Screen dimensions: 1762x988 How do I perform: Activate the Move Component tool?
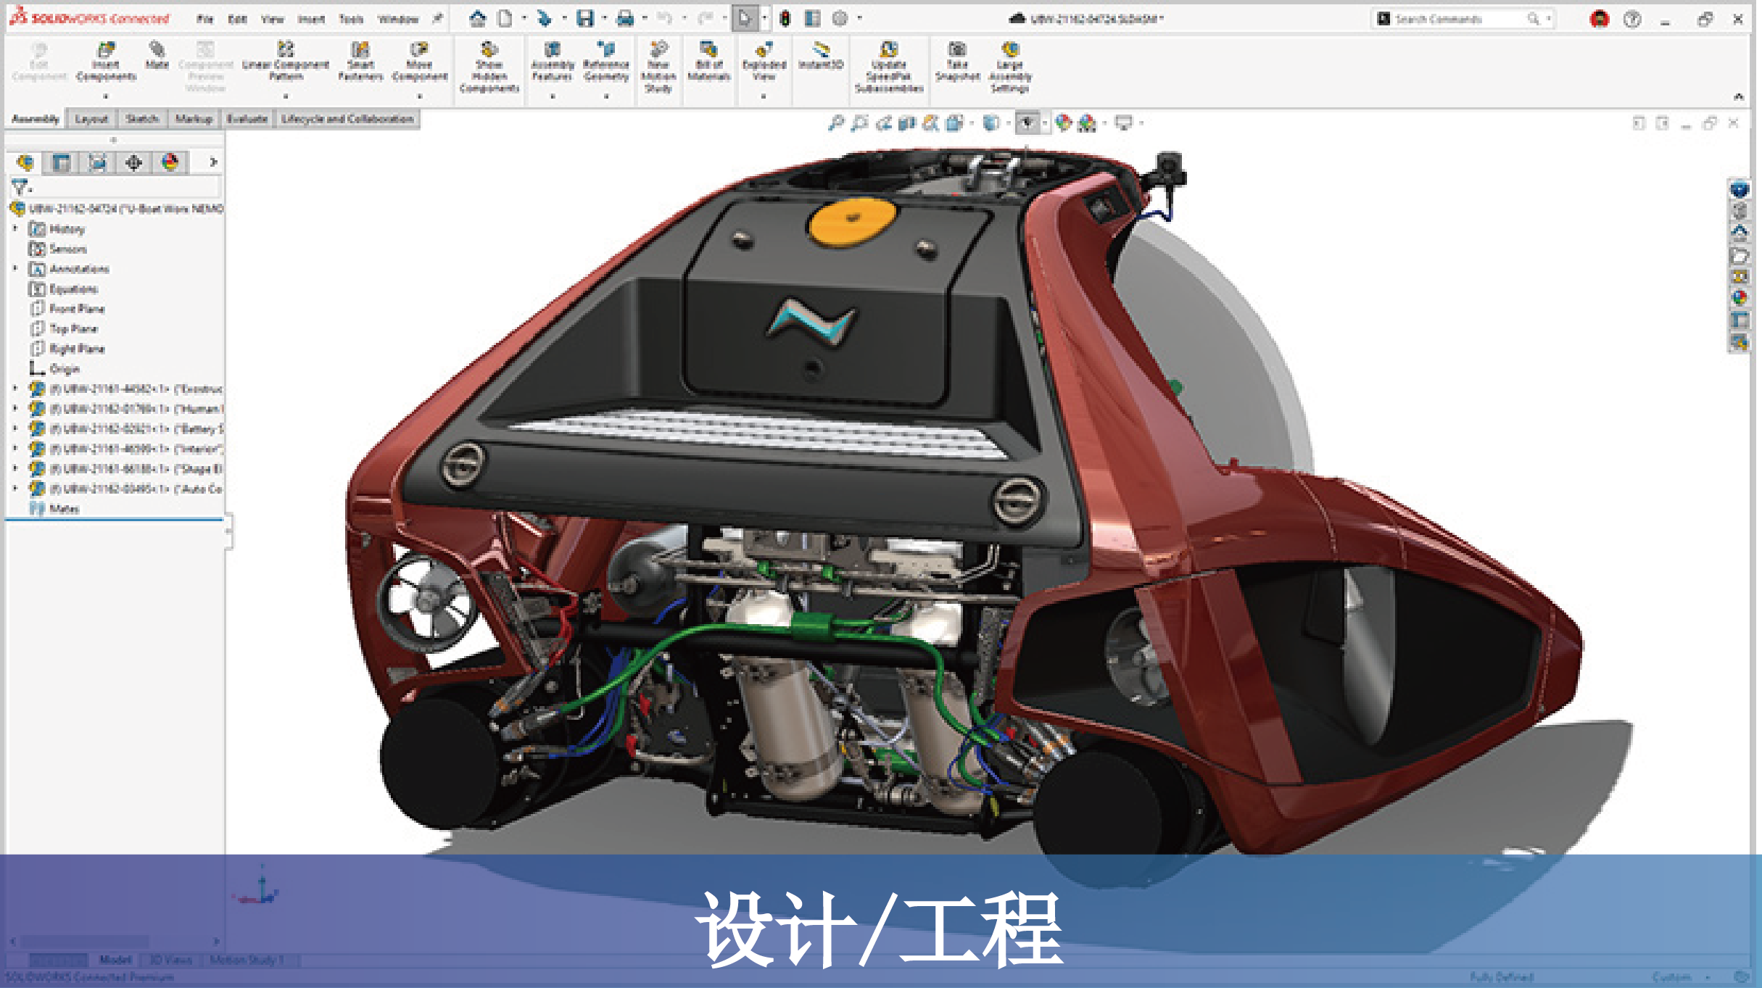(419, 62)
